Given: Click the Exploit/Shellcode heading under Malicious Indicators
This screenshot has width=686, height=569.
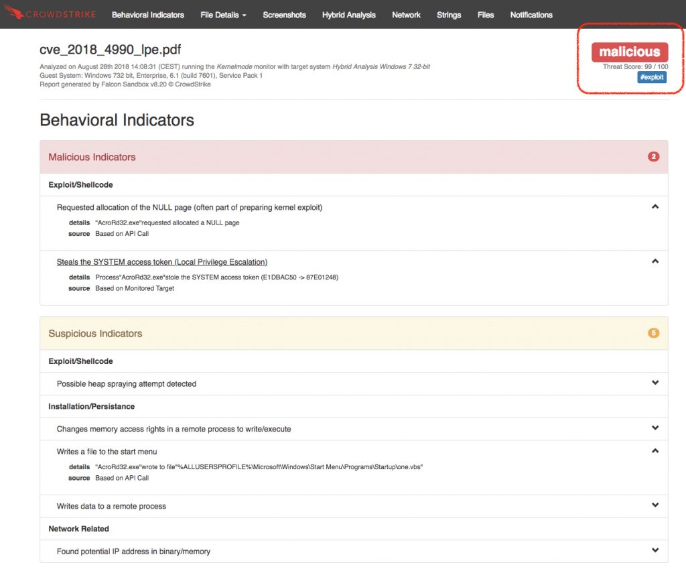Looking at the screenshot, I should [x=80, y=185].
